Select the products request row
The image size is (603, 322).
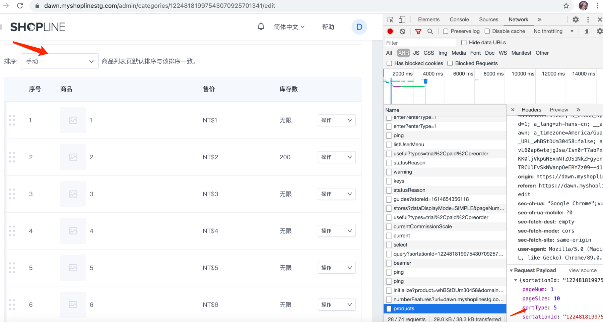click(445, 309)
